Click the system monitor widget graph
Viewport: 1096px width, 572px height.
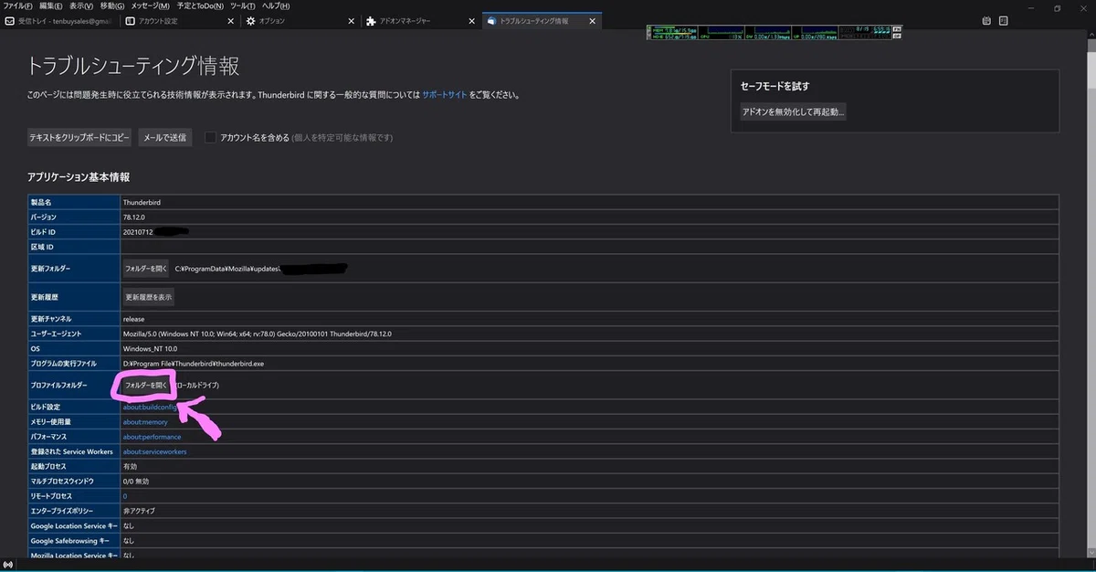tap(775, 33)
